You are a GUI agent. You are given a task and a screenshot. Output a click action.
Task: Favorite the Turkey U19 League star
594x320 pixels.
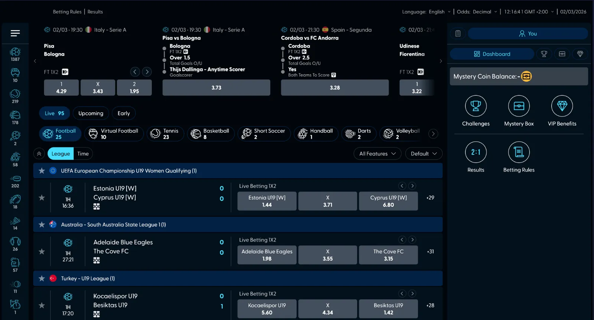click(x=42, y=278)
